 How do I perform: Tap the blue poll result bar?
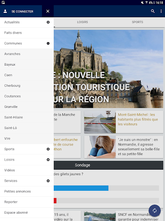click(81, 188)
